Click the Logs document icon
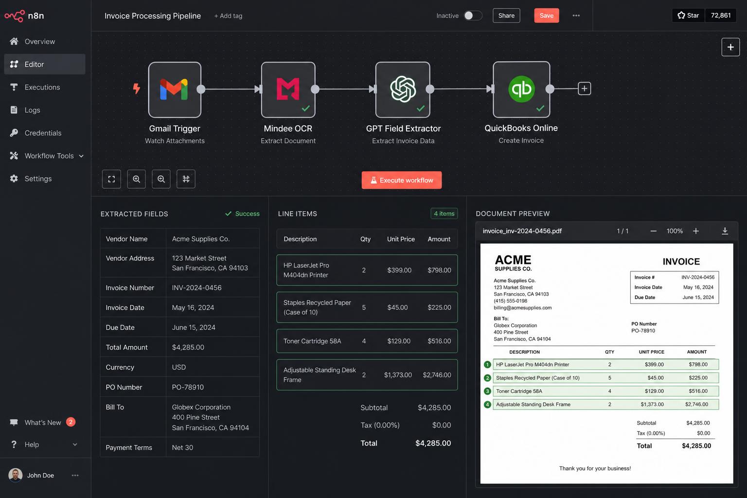The height and width of the screenshot is (498, 747). point(14,110)
